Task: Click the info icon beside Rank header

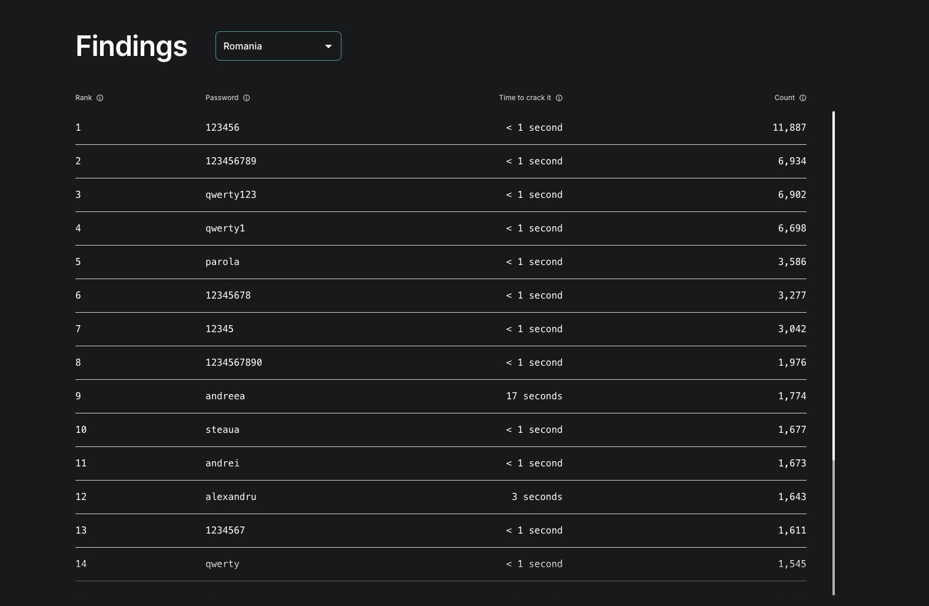Action: pos(100,98)
